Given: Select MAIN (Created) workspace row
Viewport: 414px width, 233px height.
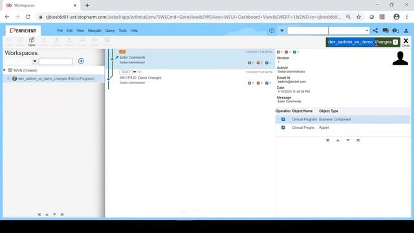Looking at the screenshot, I should tap(54, 71).
